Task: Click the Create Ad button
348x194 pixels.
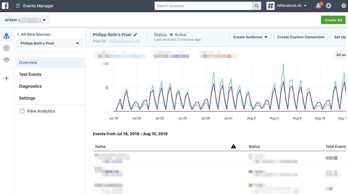Action: (x=333, y=20)
